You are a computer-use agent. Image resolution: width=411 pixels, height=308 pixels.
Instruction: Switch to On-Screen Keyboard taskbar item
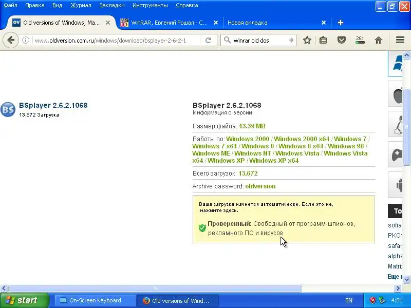click(95, 300)
